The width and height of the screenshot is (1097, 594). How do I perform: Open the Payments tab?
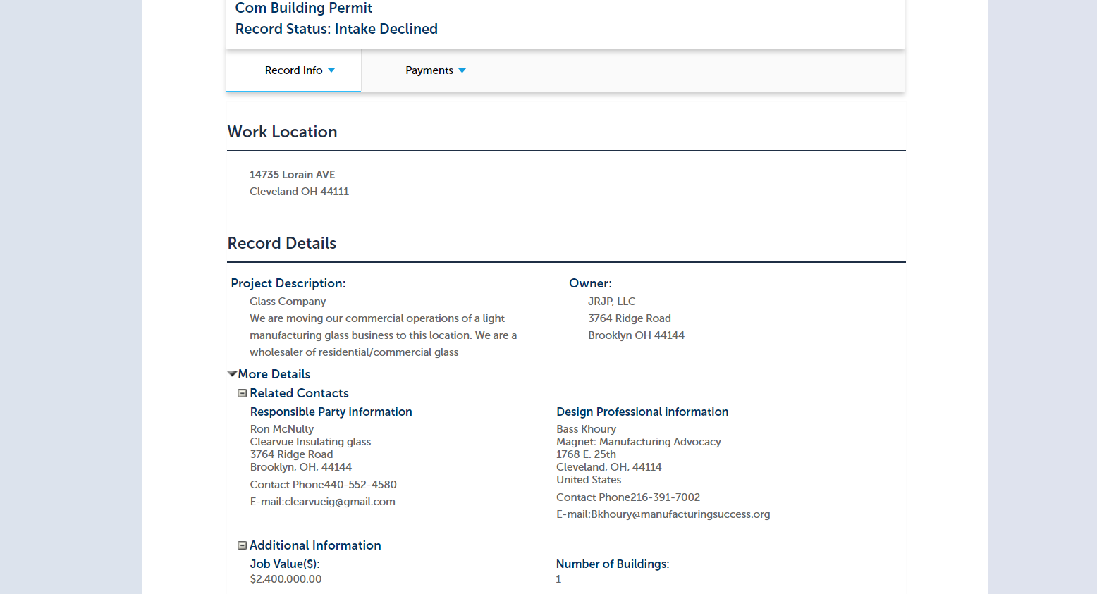point(436,70)
